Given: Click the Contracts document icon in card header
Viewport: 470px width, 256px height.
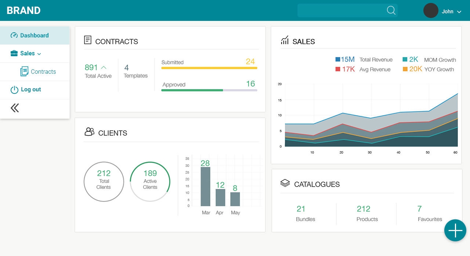Looking at the screenshot, I should pos(88,40).
